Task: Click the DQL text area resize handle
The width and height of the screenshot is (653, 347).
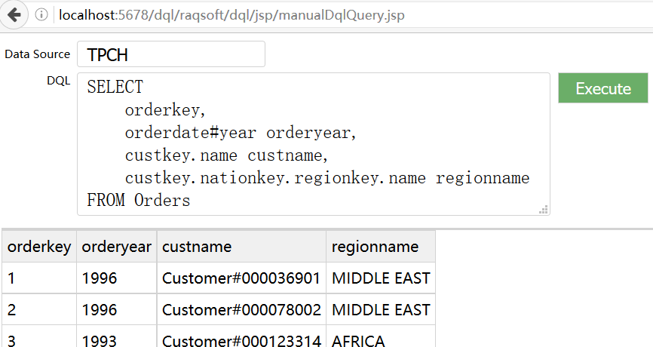Action: [x=543, y=210]
